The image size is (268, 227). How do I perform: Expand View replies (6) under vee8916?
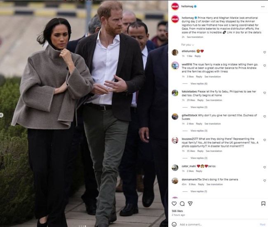(199, 84)
